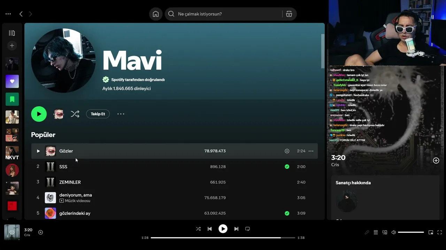Resume playback with the white play button
This screenshot has width=446, height=250.
pos(223,229)
